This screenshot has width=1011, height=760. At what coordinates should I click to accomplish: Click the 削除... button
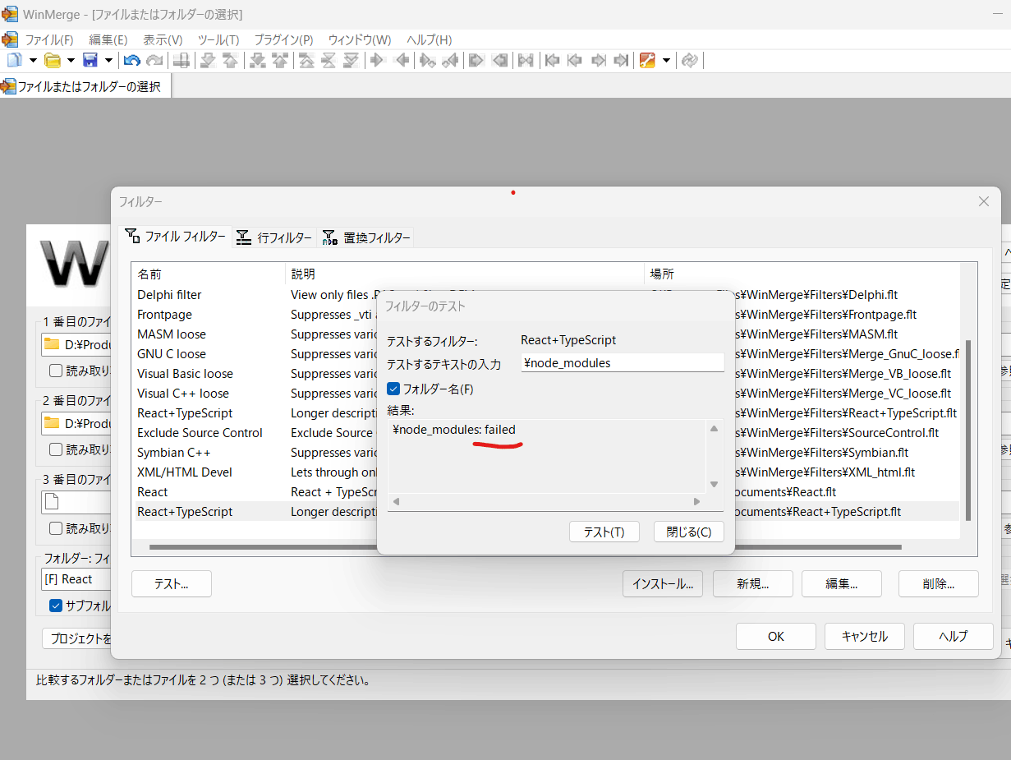pos(938,584)
